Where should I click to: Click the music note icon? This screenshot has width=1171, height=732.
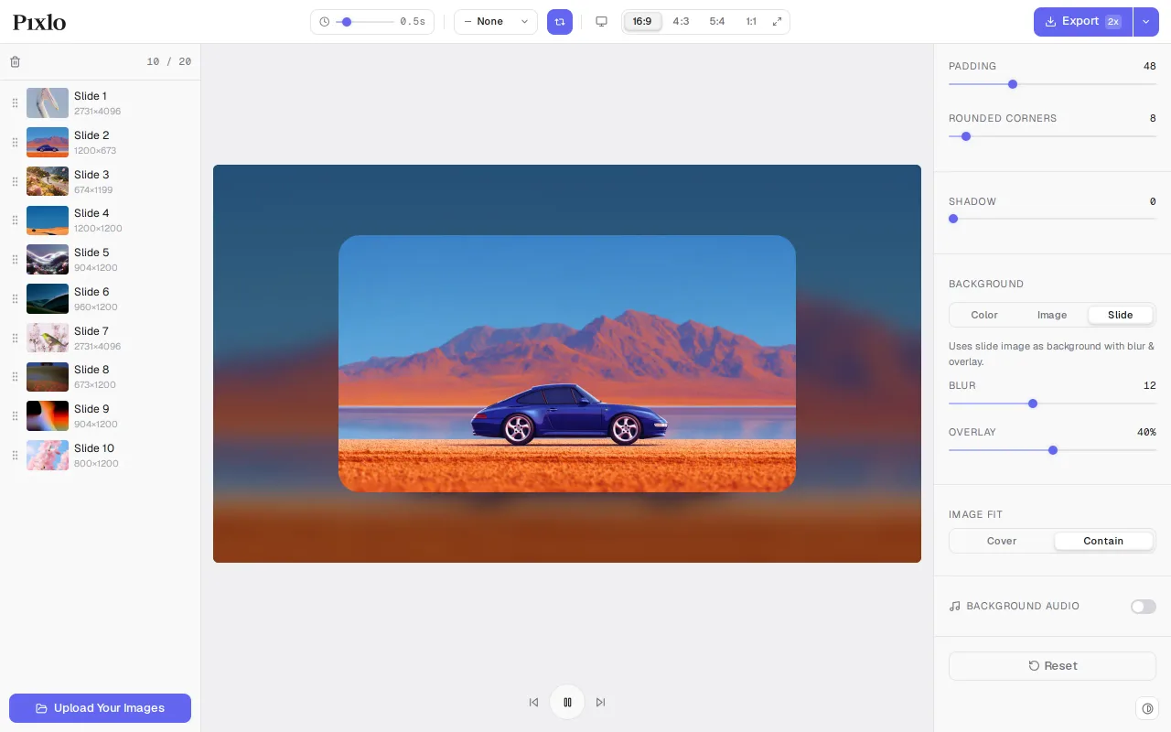(955, 607)
